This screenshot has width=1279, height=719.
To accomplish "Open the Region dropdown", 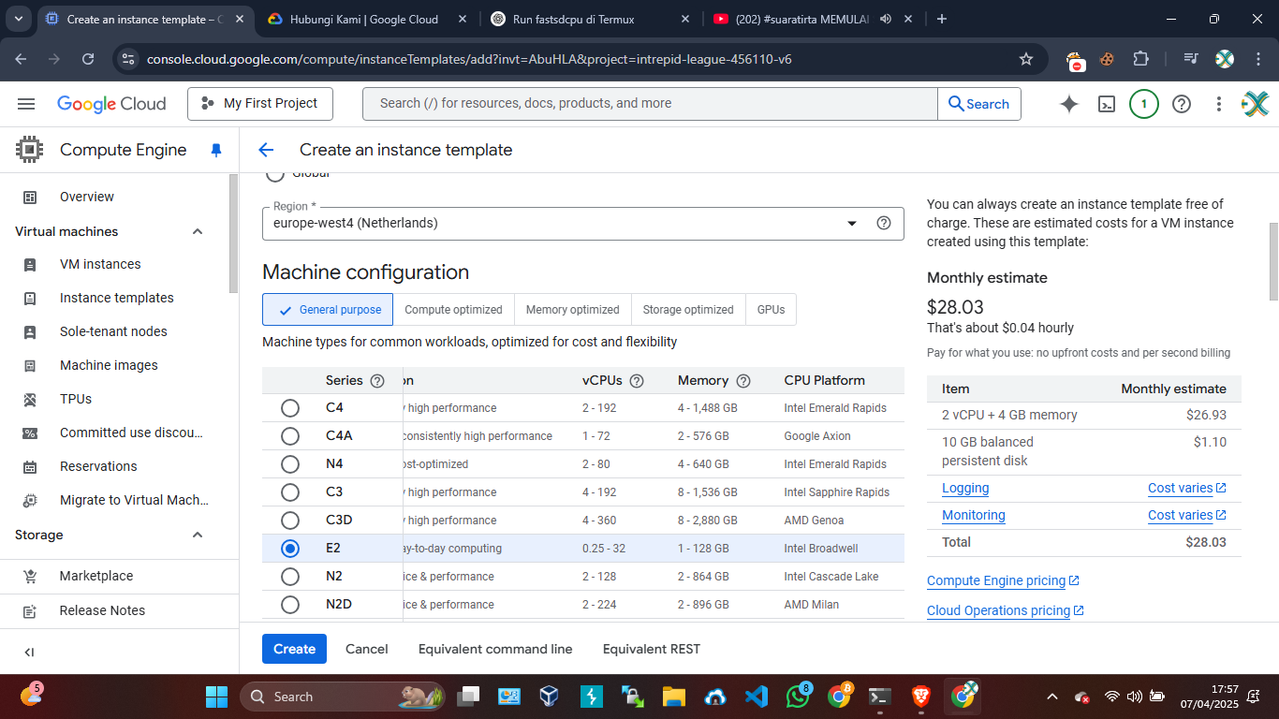I will tap(582, 223).
